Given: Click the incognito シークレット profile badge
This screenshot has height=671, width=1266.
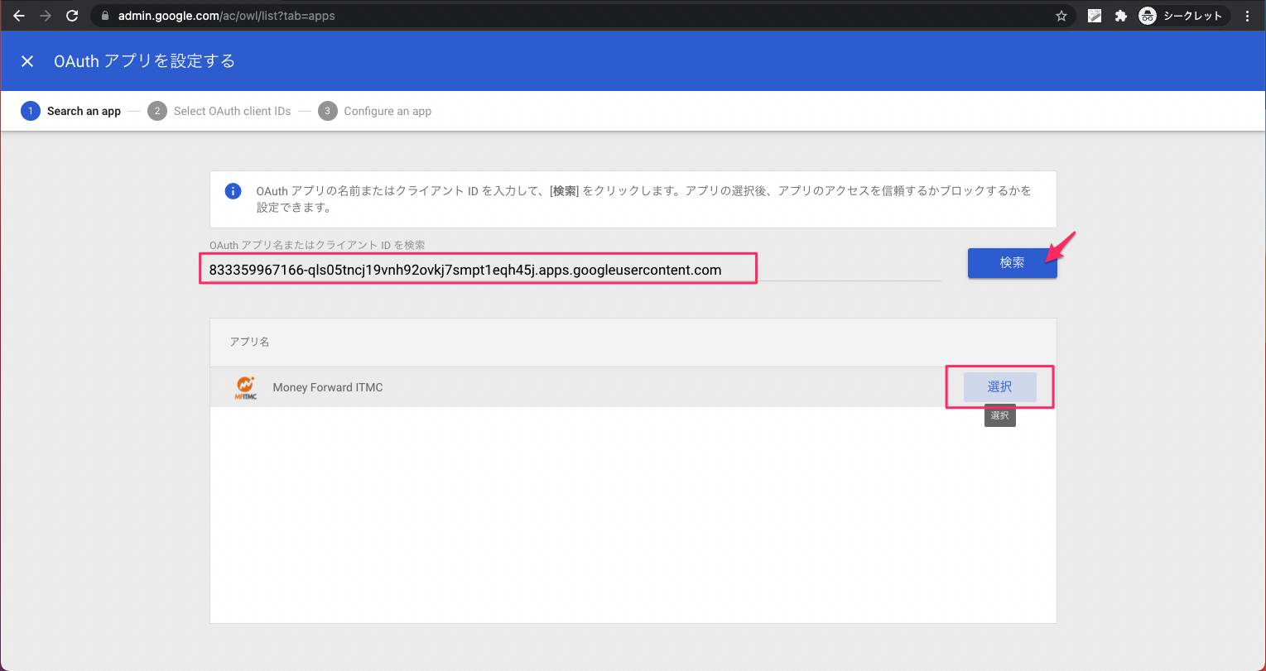Looking at the screenshot, I should (1184, 16).
